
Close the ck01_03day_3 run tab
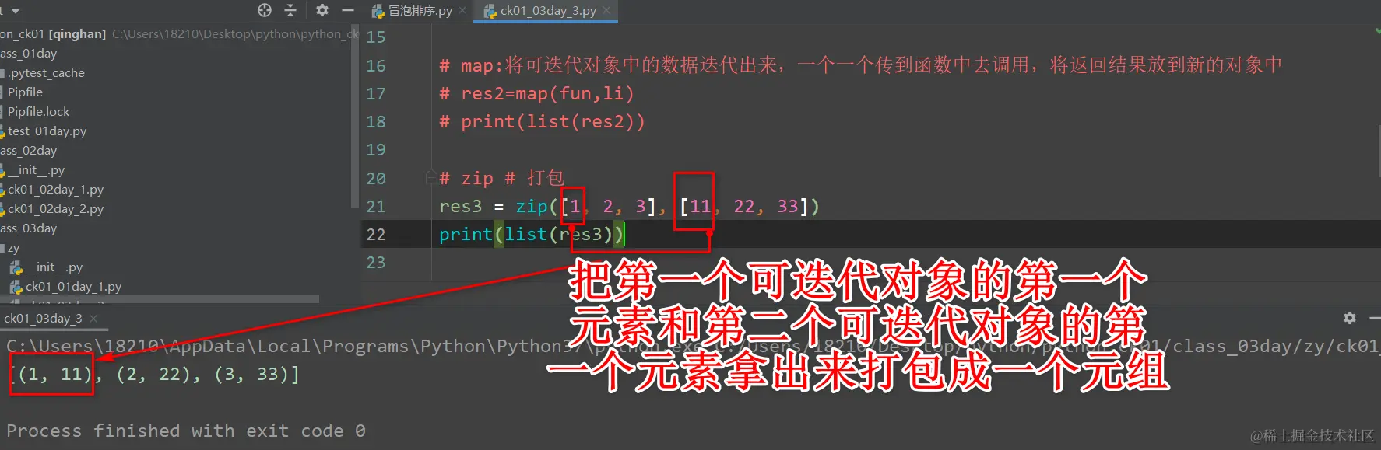pyautogui.click(x=93, y=319)
